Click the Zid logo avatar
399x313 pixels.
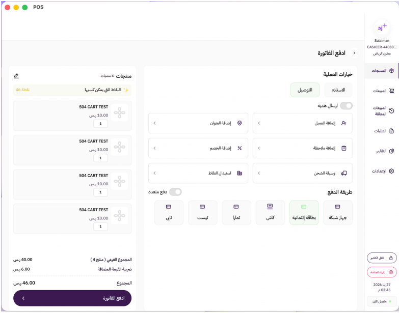[x=382, y=27]
